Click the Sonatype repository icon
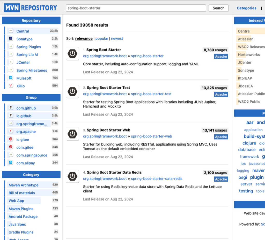This screenshot has width=265, height=240. 11,39
